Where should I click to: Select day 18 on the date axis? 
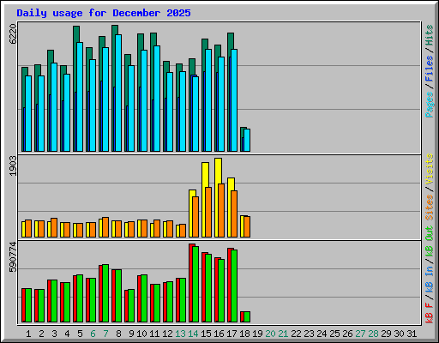[x=244, y=334]
